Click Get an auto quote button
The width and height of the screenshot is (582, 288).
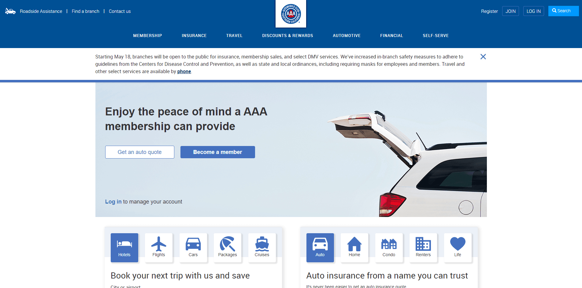(140, 152)
